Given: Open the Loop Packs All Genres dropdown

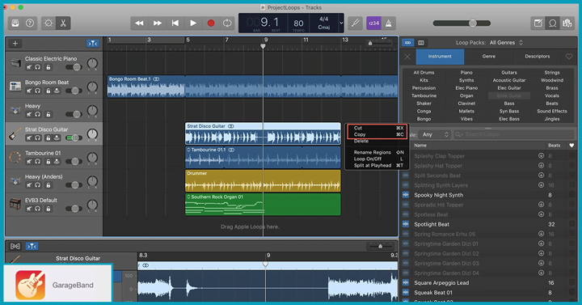Looking at the screenshot, I should tap(506, 43).
